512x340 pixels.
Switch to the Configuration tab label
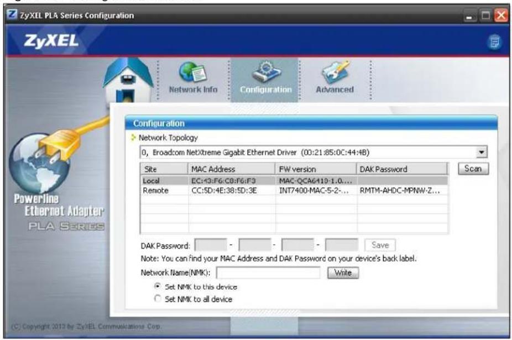(x=266, y=90)
